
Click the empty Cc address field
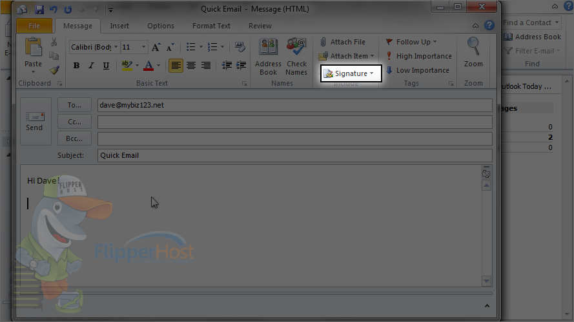294,122
